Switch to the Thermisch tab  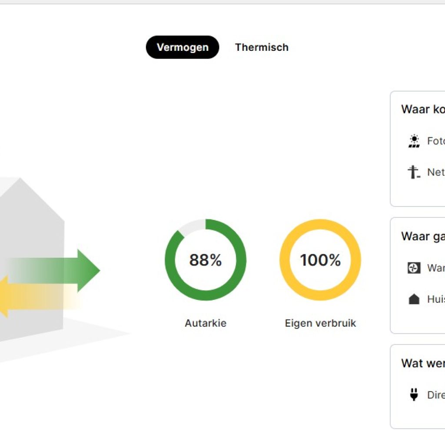262,47
